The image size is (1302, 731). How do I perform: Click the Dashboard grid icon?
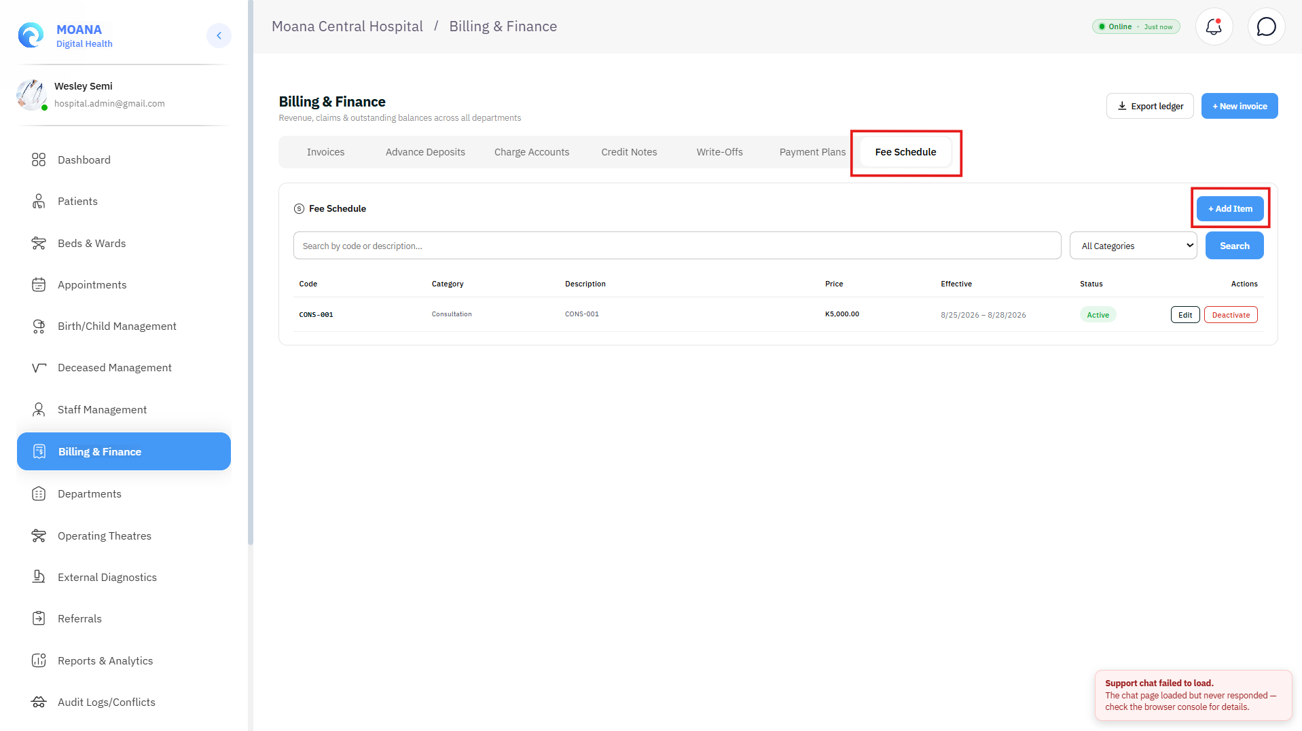39,160
